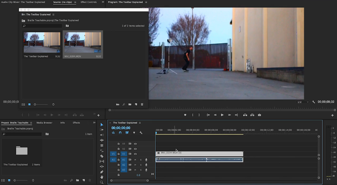Open Project panel hamburger menu
Viewport: 337px width, 185px height.
pyautogui.click(x=31, y=123)
